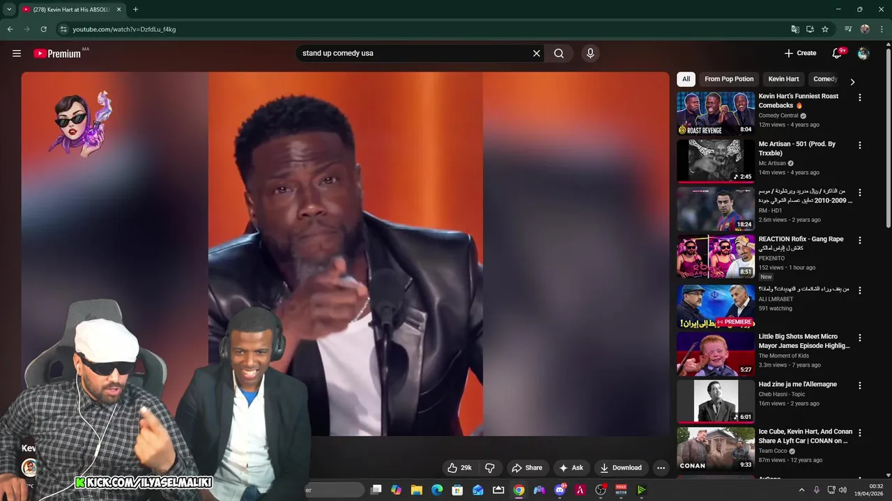Dislike the video
Image resolution: width=892 pixels, height=501 pixels.
[490, 468]
